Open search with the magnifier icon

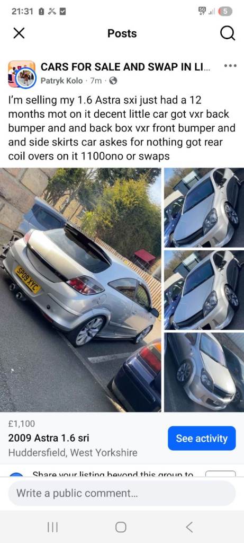coord(228,33)
